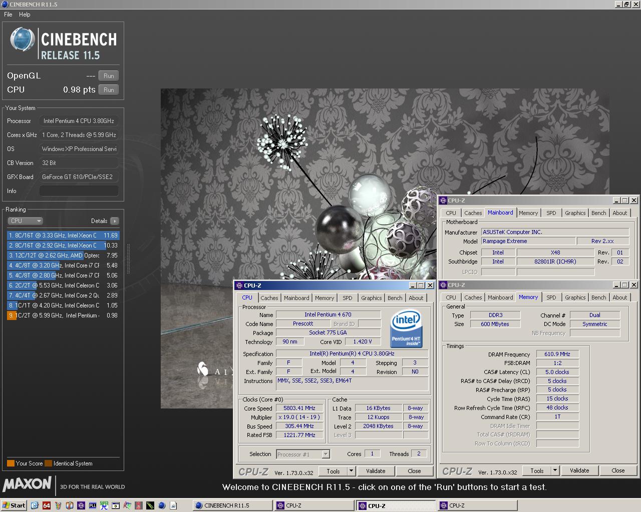The width and height of the screenshot is (641, 512).
Task: Click the empty Info field
Action: (79, 191)
